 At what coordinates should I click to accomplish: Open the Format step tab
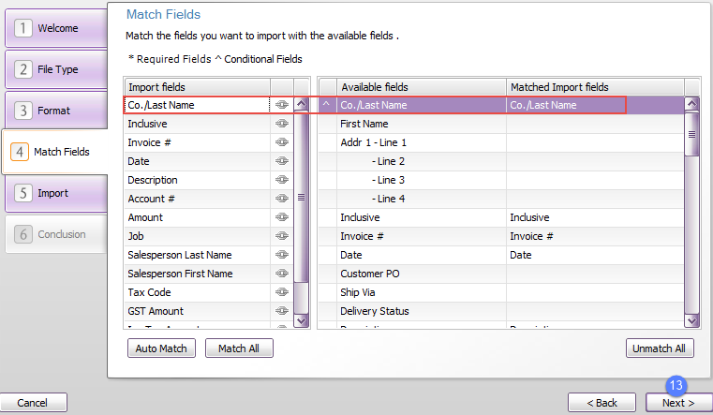click(55, 111)
